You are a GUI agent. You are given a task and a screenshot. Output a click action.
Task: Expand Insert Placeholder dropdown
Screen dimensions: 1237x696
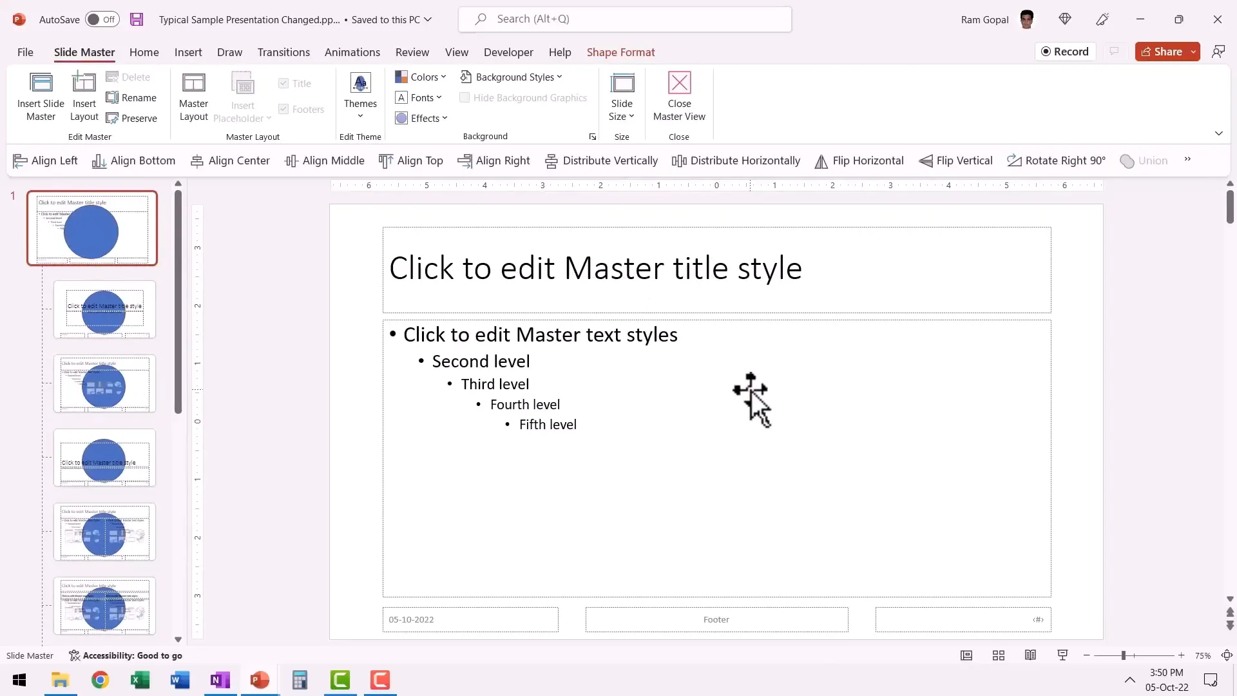coord(242,97)
